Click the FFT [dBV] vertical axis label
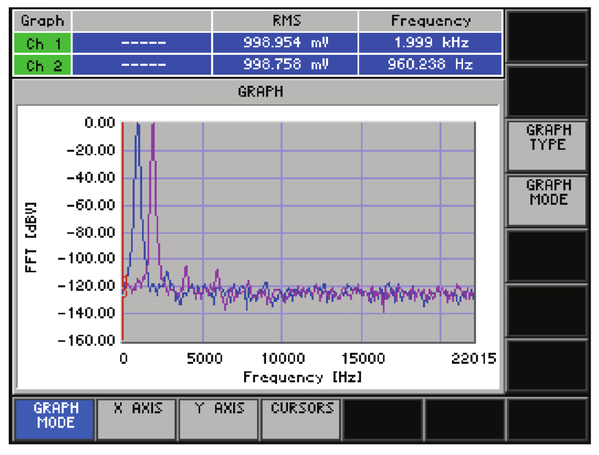This screenshot has width=599, height=455. click(x=32, y=237)
